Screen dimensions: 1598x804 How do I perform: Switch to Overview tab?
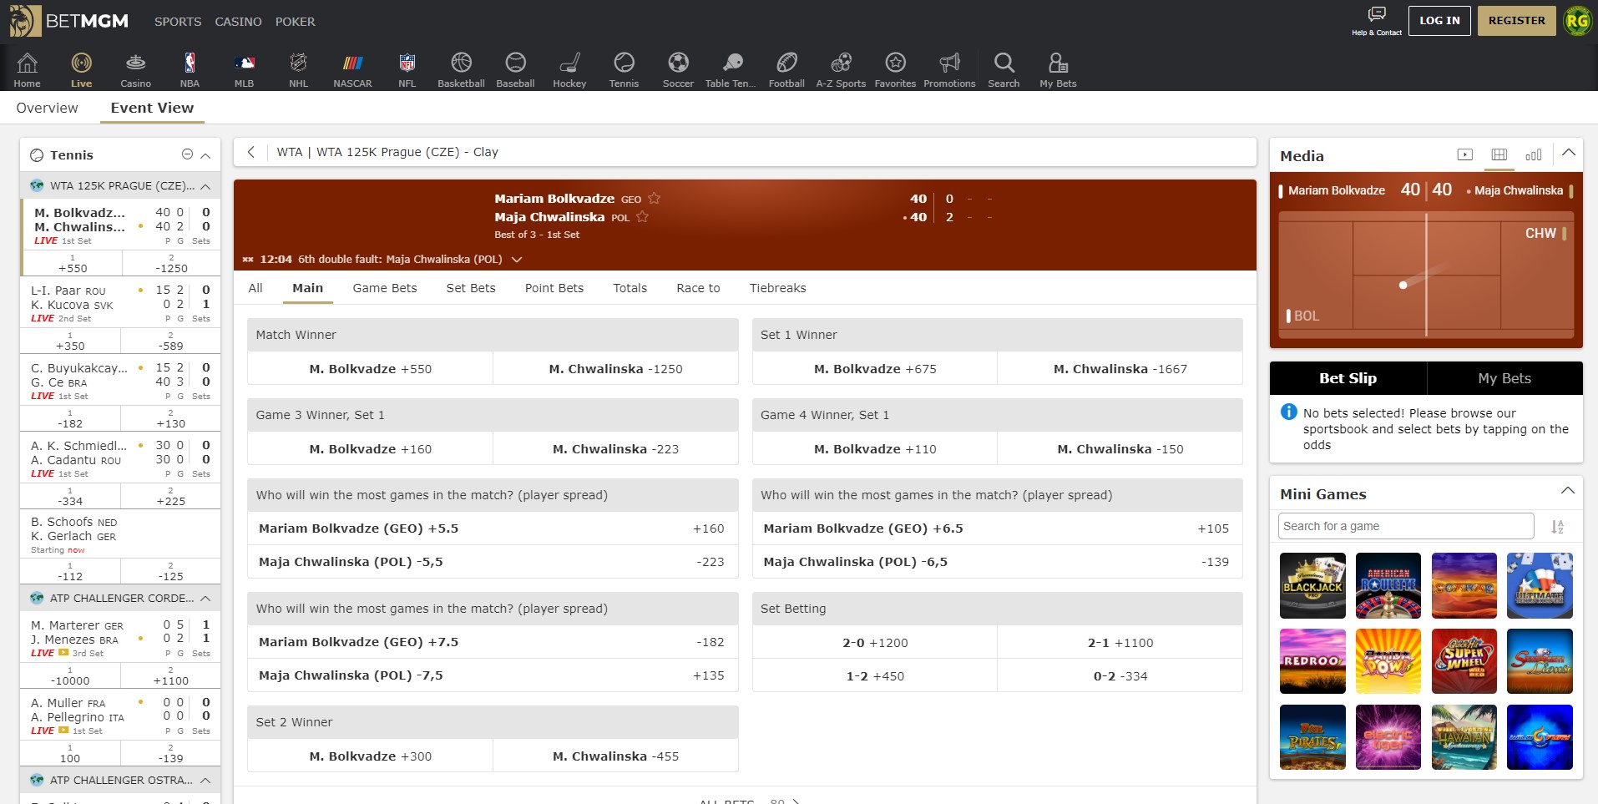[x=47, y=108]
